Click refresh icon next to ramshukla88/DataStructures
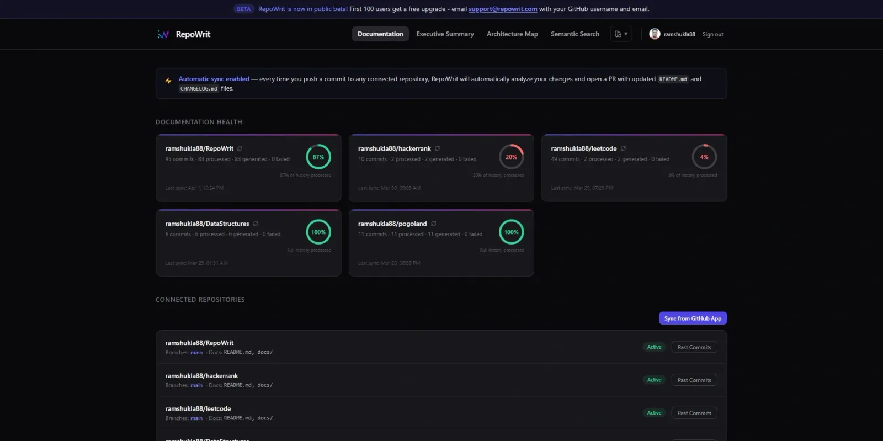This screenshot has width=883, height=441. coord(256,224)
